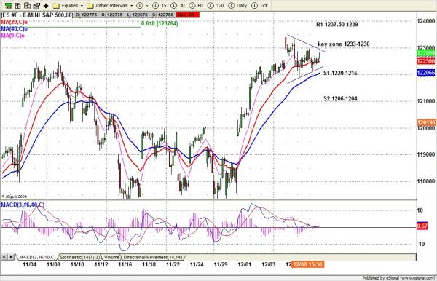Viewport: 437px width, 281px height.
Task: Switch to the Volume study tab
Action: pyautogui.click(x=111, y=257)
